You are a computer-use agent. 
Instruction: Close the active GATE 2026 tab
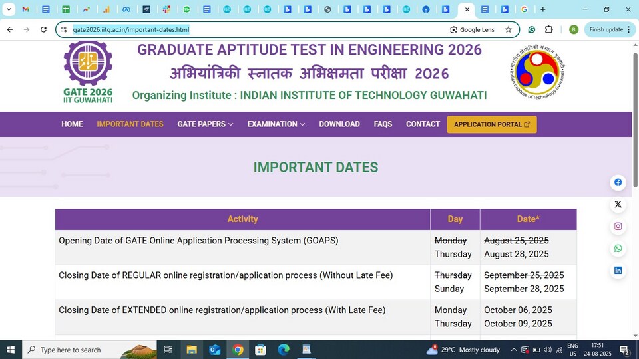(x=467, y=9)
